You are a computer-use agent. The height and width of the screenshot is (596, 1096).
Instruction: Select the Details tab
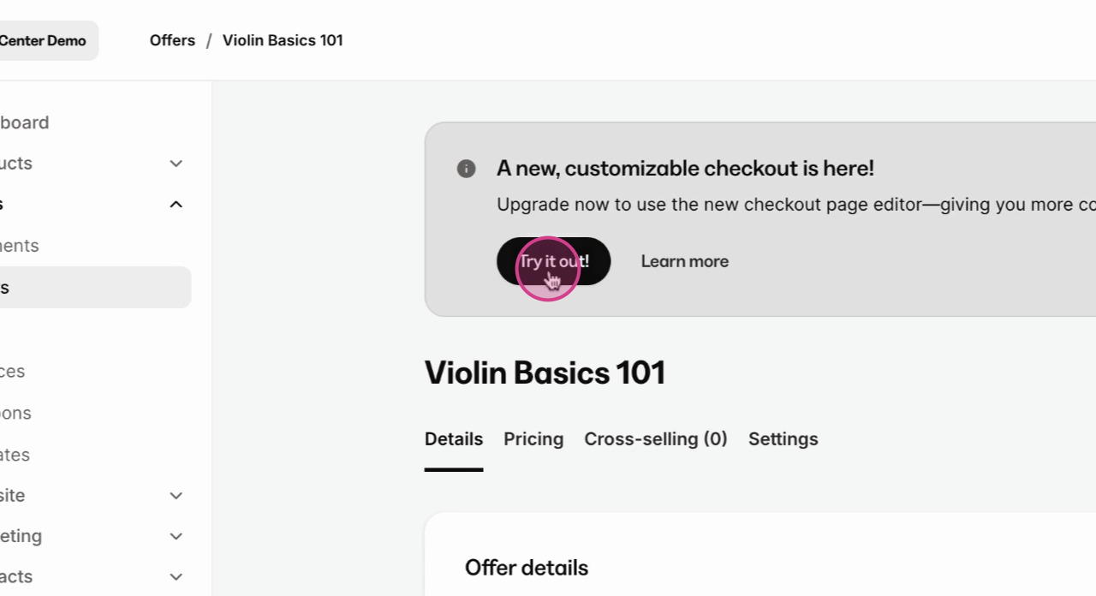(x=453, y=438)
